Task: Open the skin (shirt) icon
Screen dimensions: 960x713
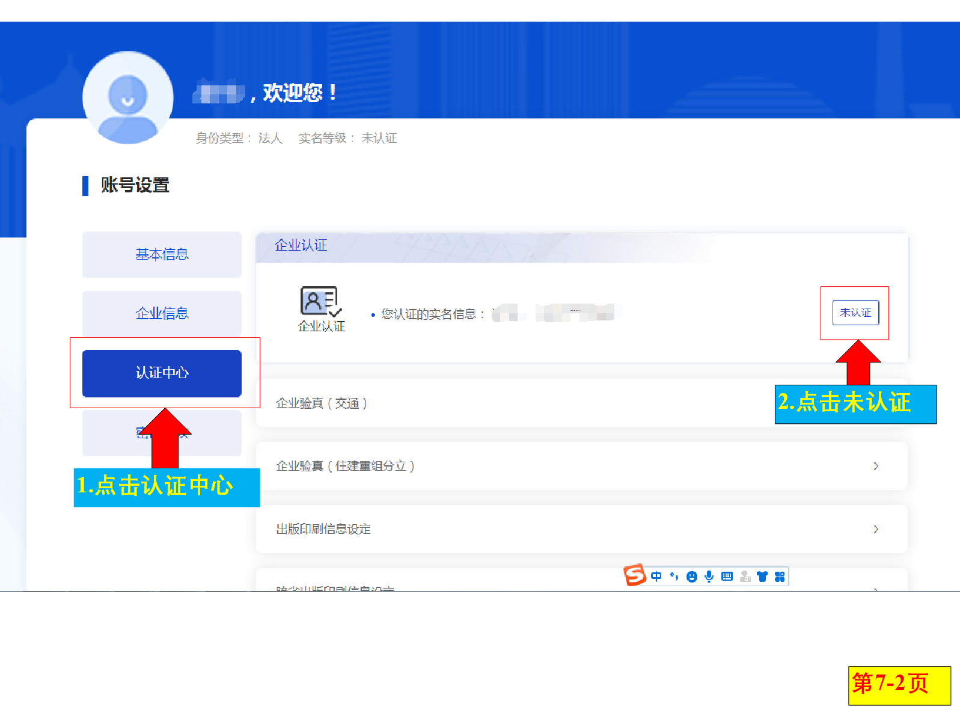Action: point(762,577)
